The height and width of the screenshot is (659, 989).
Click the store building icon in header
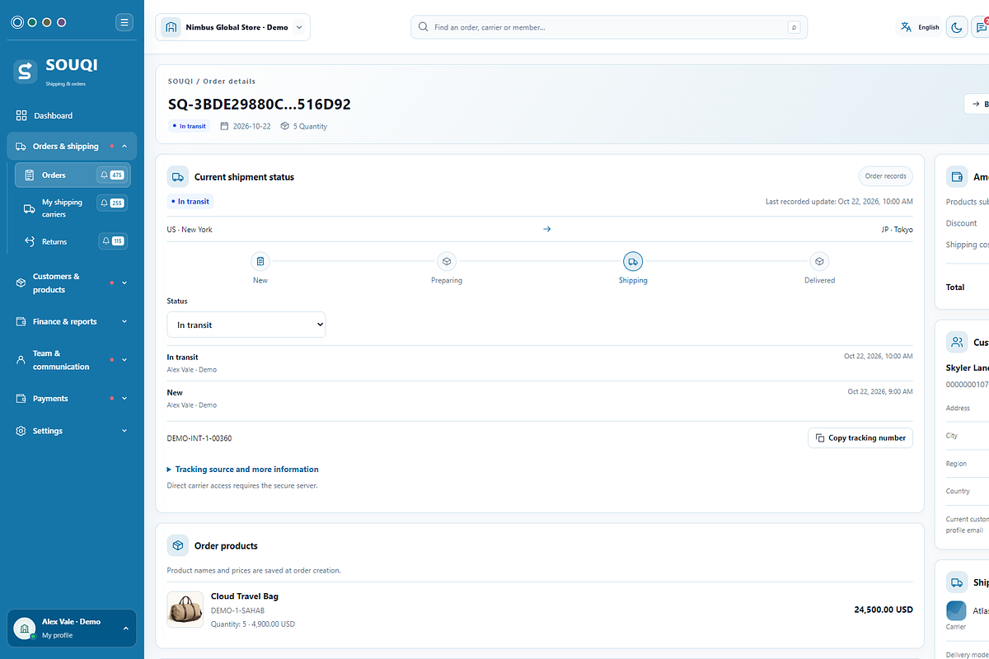tap(171, 27)
